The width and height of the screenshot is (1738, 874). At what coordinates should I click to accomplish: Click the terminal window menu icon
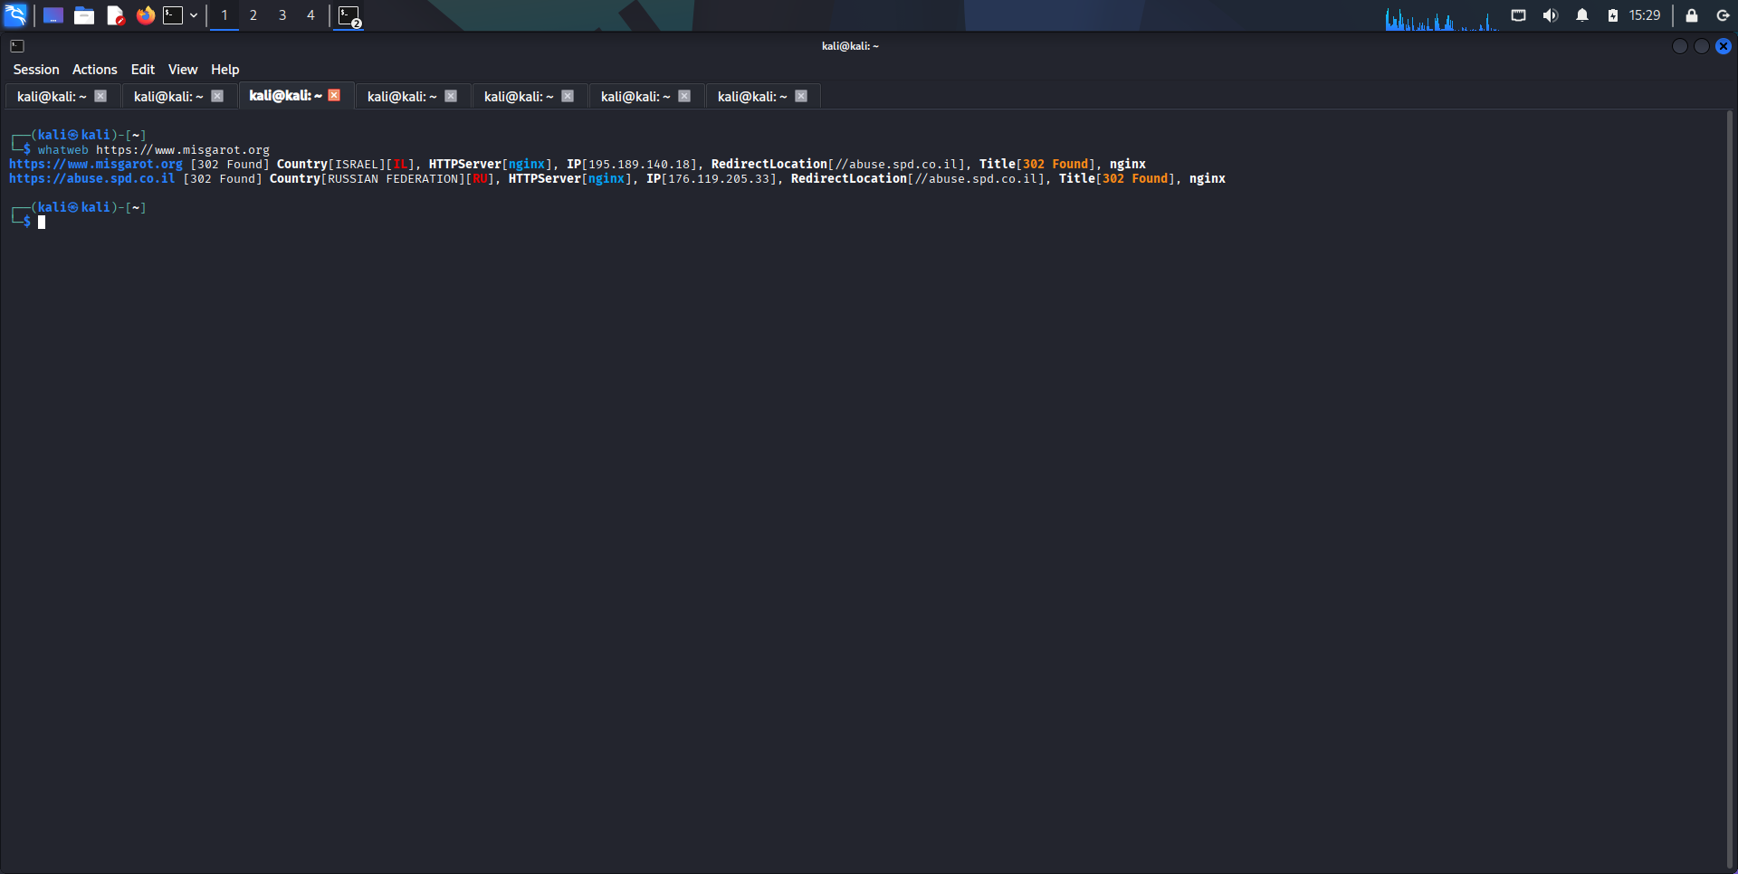click(17, 46)
